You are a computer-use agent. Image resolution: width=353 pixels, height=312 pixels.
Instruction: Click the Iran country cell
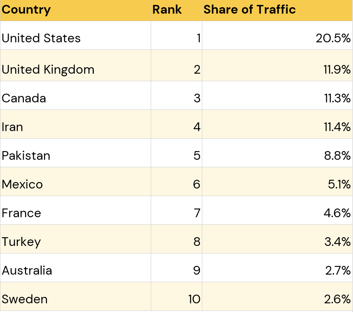click(x=12, y=127)
